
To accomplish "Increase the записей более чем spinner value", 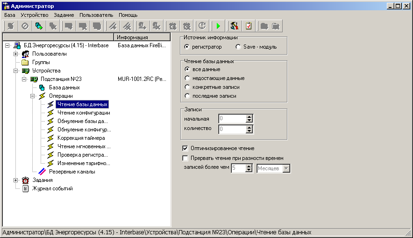I will click(x=249, y=166).
